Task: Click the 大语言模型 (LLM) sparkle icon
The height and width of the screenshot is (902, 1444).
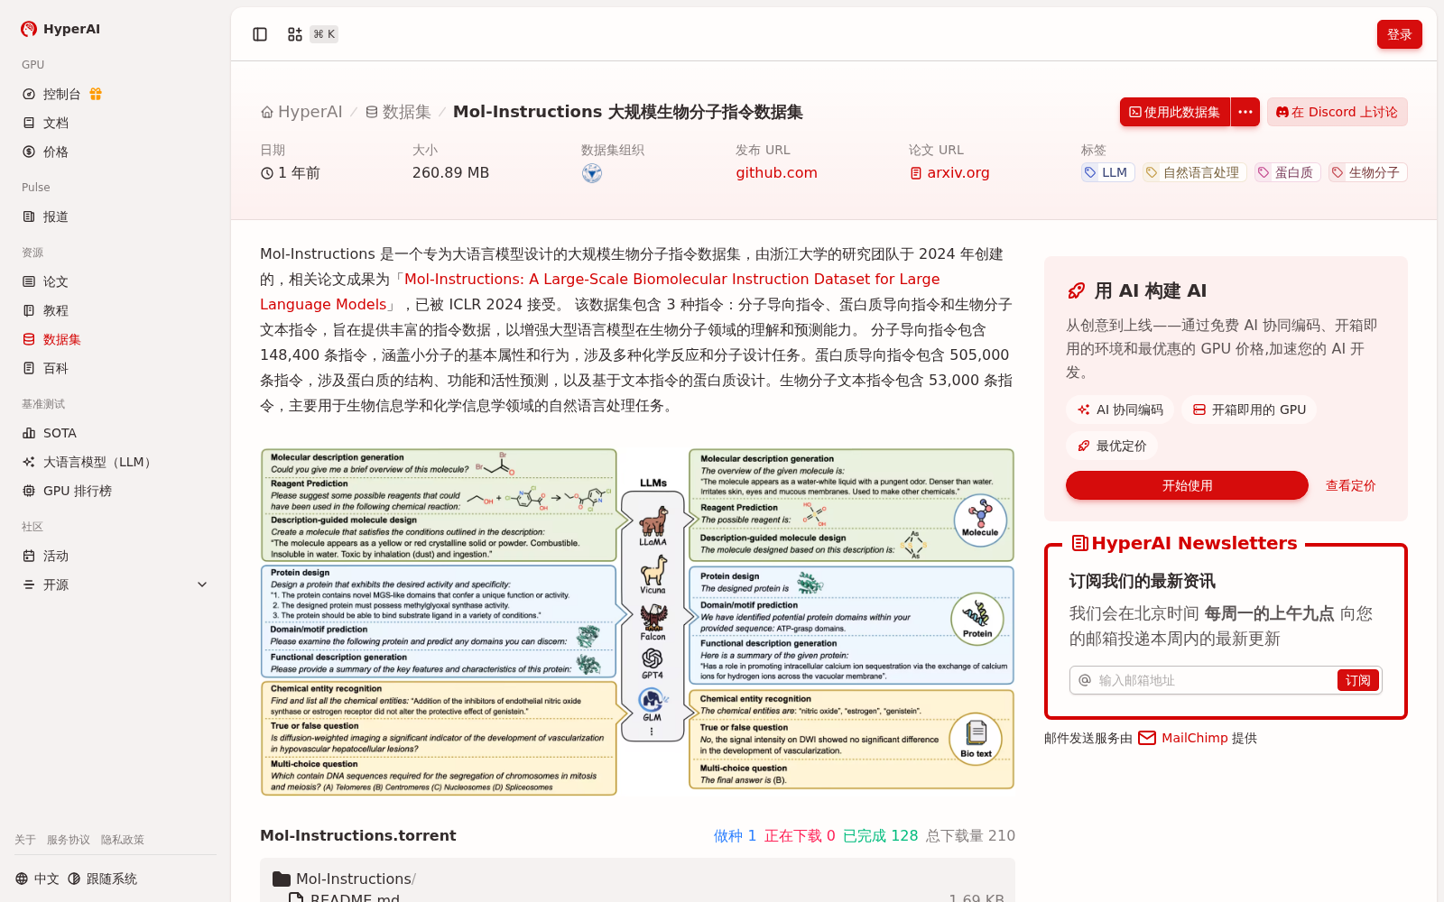Action: point(29,462)
